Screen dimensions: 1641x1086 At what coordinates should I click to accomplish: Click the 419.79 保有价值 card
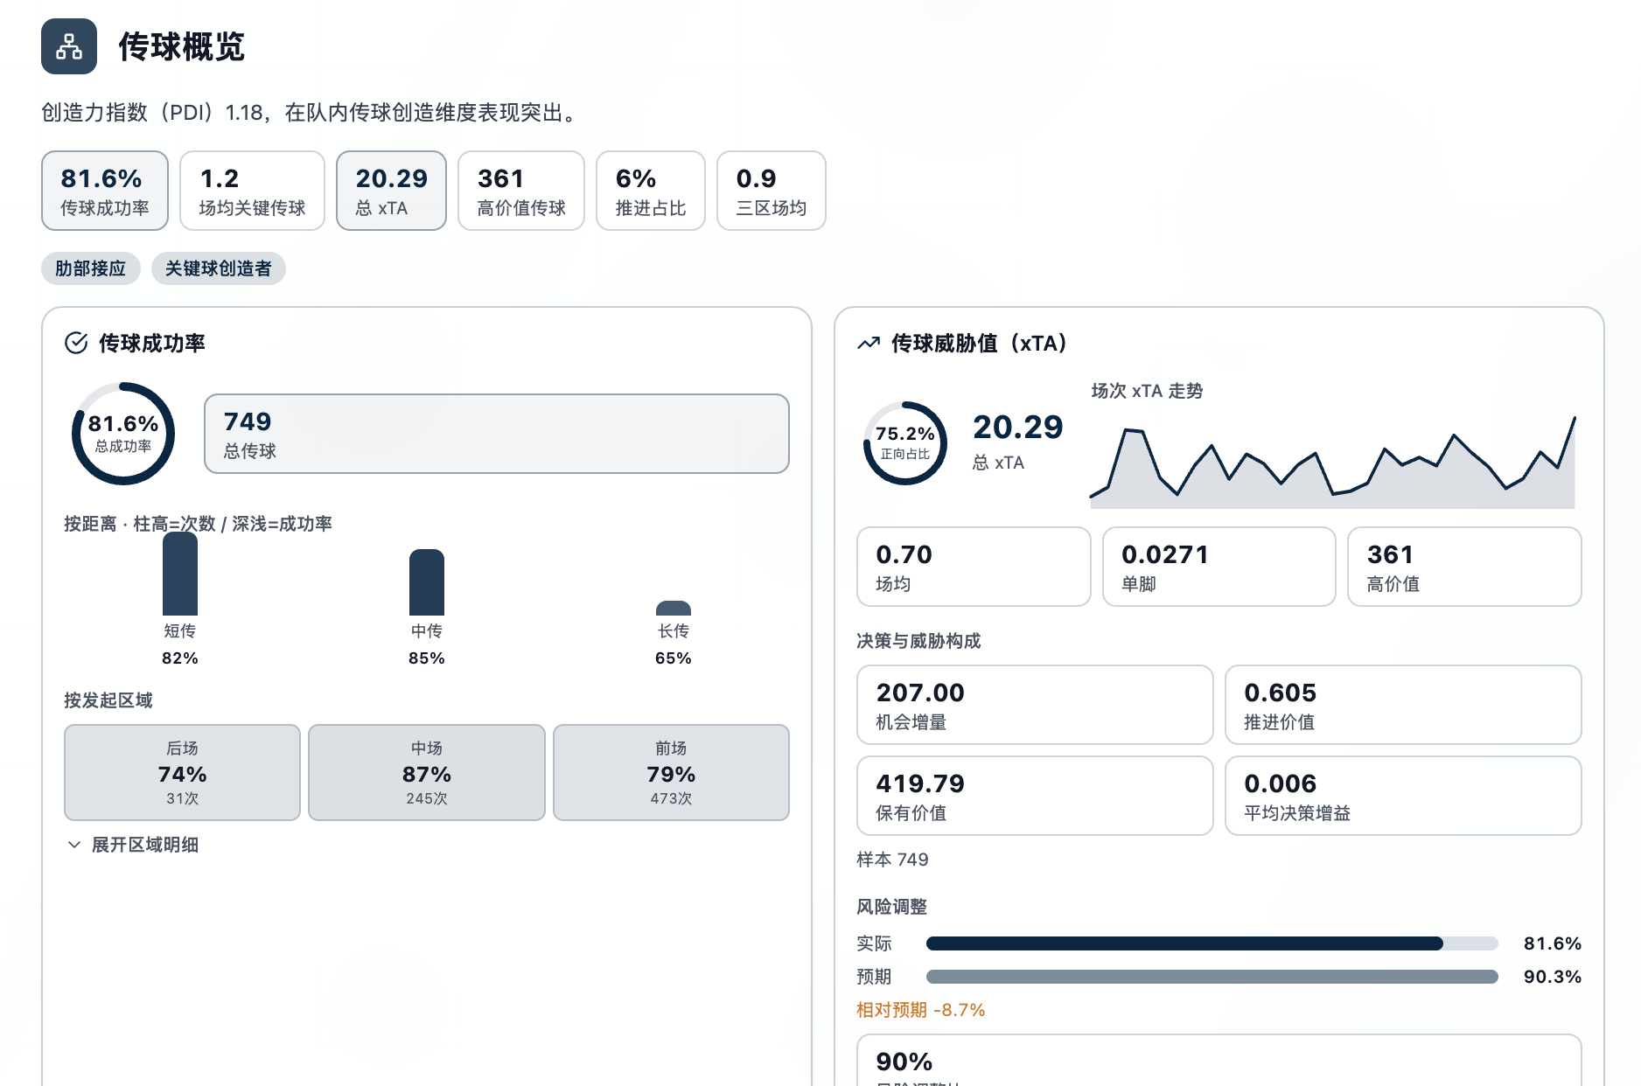click(1035, 796)
